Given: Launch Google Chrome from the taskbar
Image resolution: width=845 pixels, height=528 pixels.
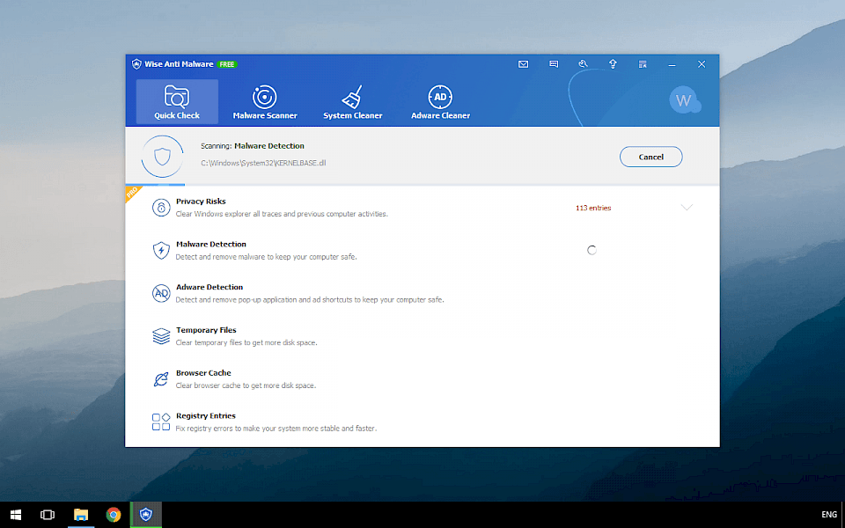Looking at the screenshot, I should pos(114,515).
